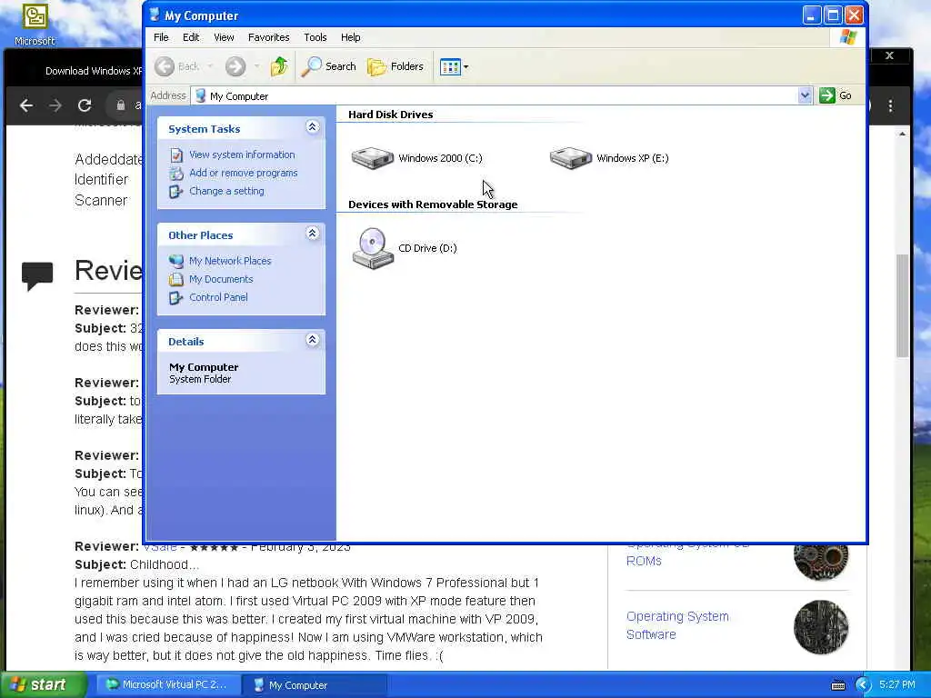Collapse the Details panel

pyautogui.click(x=313, y=340)
